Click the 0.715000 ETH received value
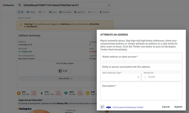This screenshot has height=113, width=189. pyautogui.click(x=25, y=52)
